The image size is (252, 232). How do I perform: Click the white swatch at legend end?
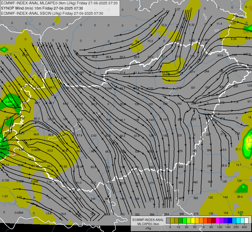(247, 220)
